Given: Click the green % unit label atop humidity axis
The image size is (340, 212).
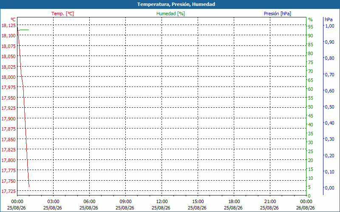Looking at the screenshot, I should pyautogui.click(x=311, y=20).
